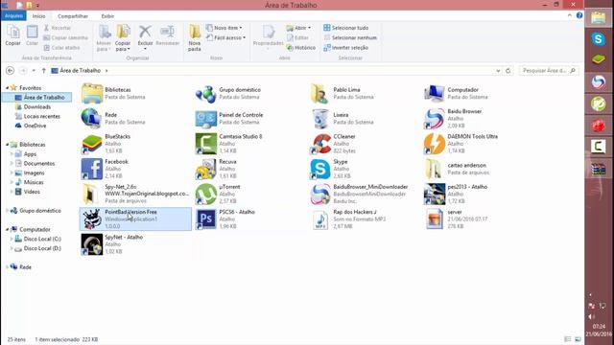
Task: Select the Lixeira recycle bin icon
Action: click(320, 119)
